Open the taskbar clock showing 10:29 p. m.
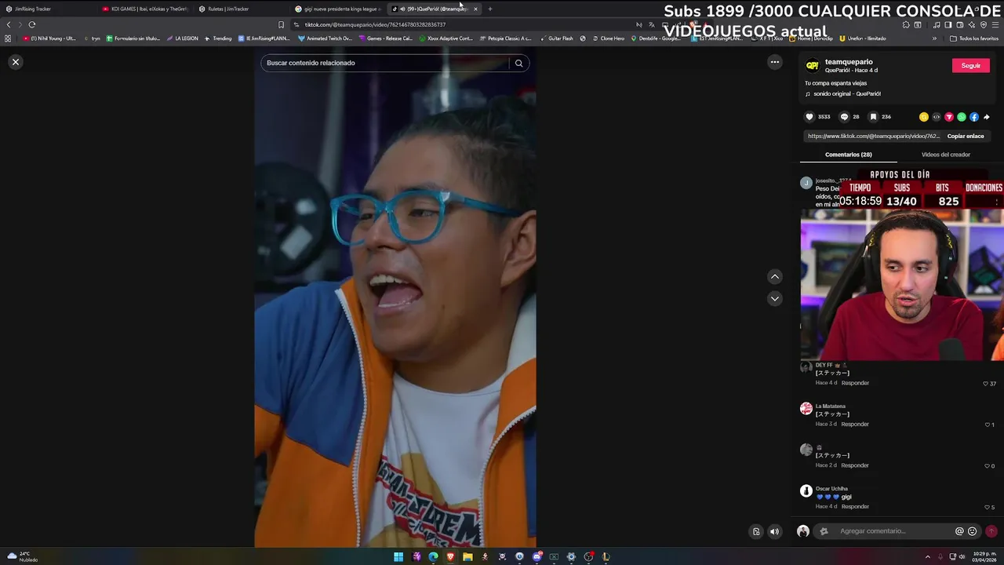 point(984,556)
